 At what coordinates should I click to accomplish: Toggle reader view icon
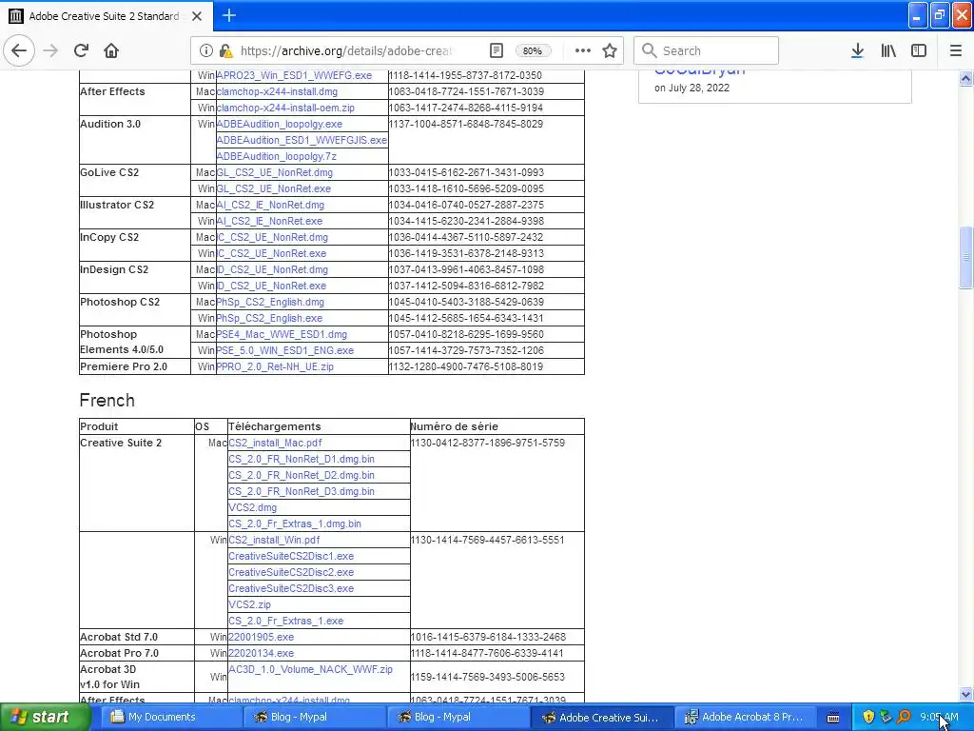tap(496, 50)
